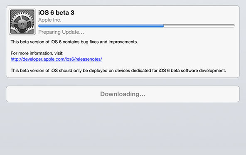Click the sentence about devices dedicated to beta development
The height and width of the screenshot is (155, 246).
click(x=118, y=71)
